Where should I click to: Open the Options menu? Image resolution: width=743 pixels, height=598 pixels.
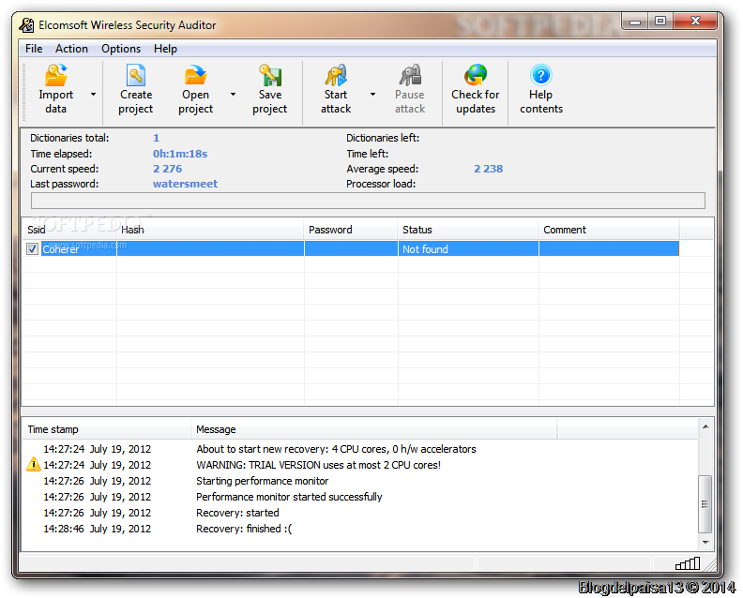coord(121,49)
